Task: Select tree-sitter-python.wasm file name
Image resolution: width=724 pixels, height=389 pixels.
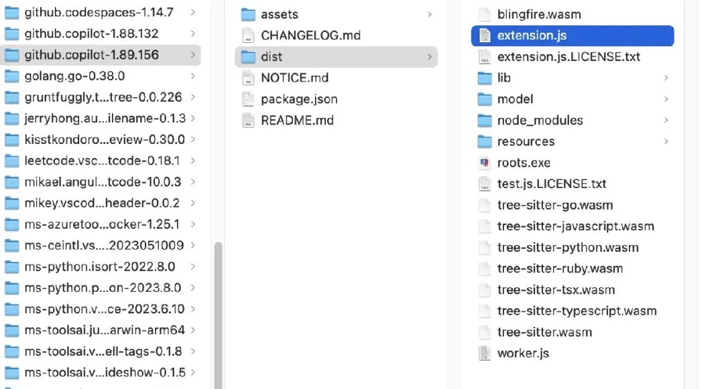Action: (568, 248)
